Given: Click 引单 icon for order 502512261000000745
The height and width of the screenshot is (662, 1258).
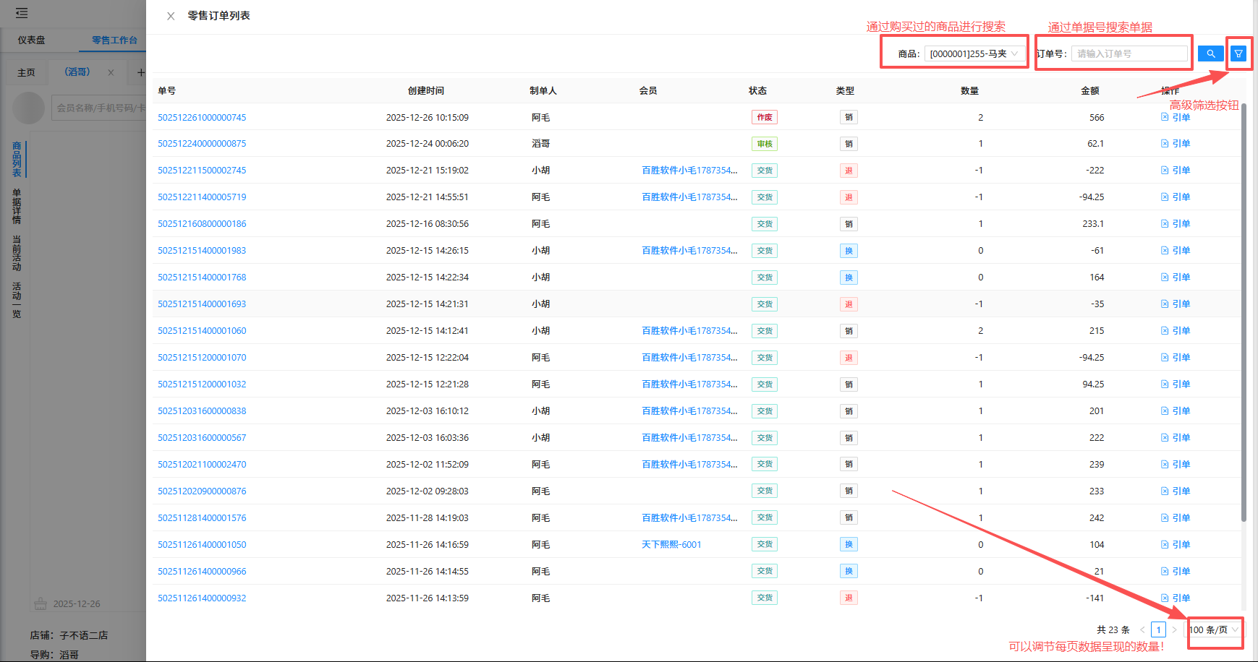Looking at the screenshot, I should pyautogui.click(x=1165, y=117).
